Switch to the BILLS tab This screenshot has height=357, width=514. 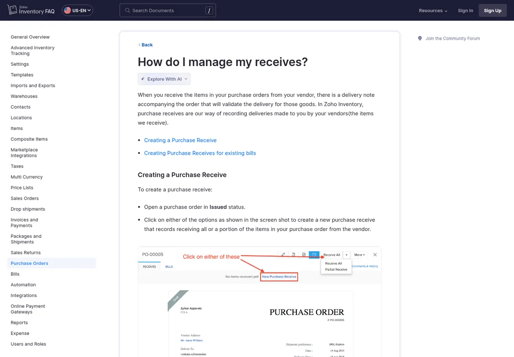pos(169,267)
